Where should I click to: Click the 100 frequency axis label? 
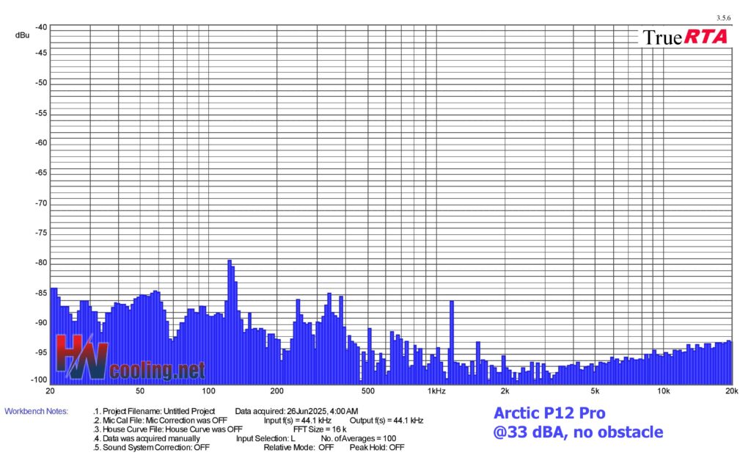[x=208, y=391]
